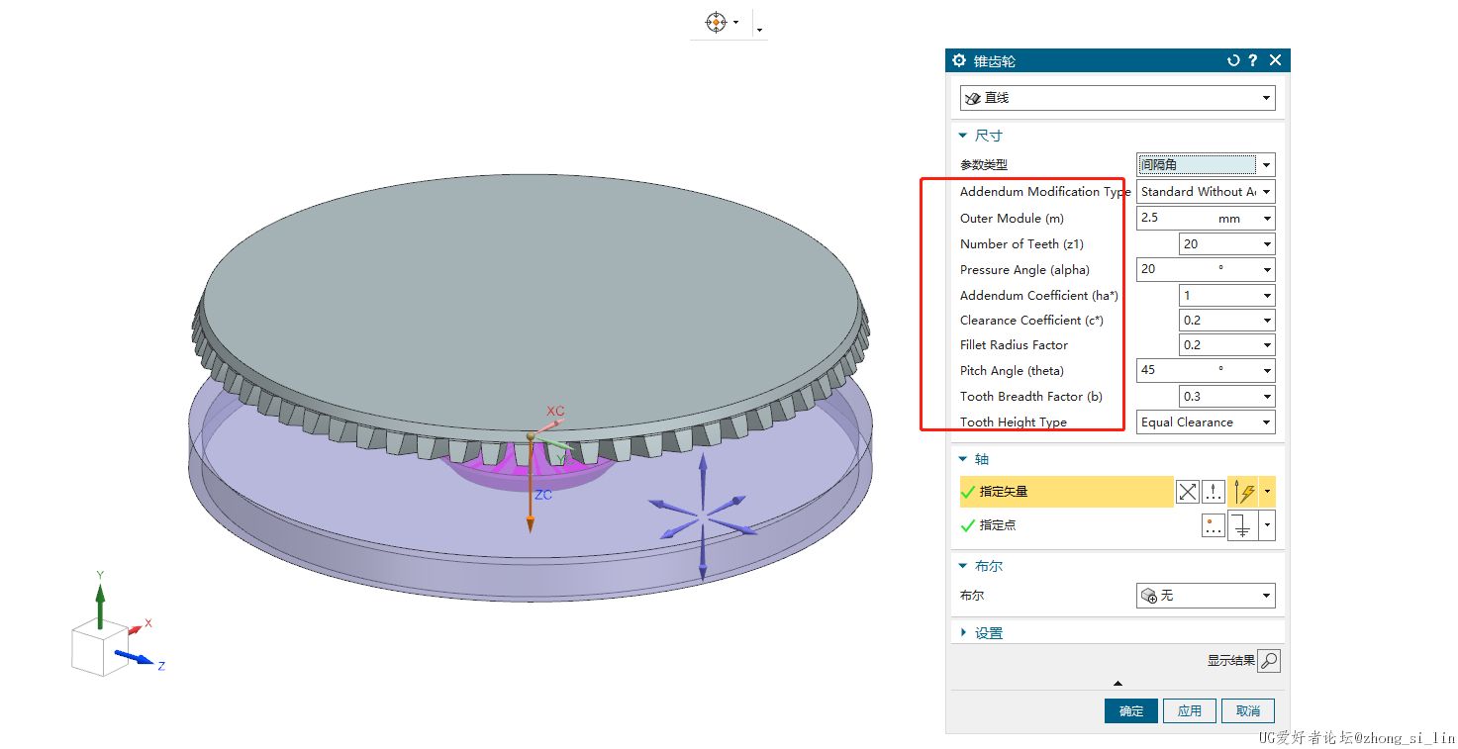
Task: Click the Pressure Angle value field
Action: pyautogui.click(x=1176, y=269)
